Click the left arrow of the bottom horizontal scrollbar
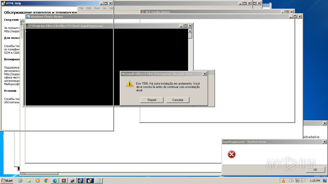This screenshot has width=328, height=184. click(x=23, y=174)
